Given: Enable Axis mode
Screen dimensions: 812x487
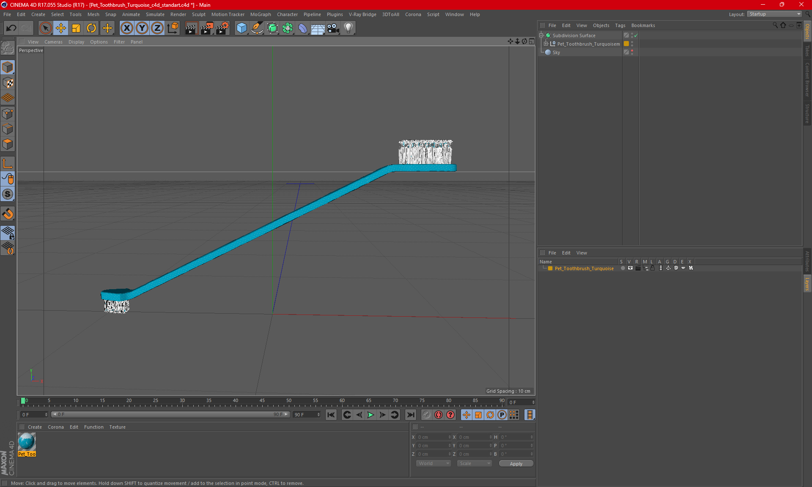Looking at the screenshot, I should pyautogui.click(x=8, y=164).
